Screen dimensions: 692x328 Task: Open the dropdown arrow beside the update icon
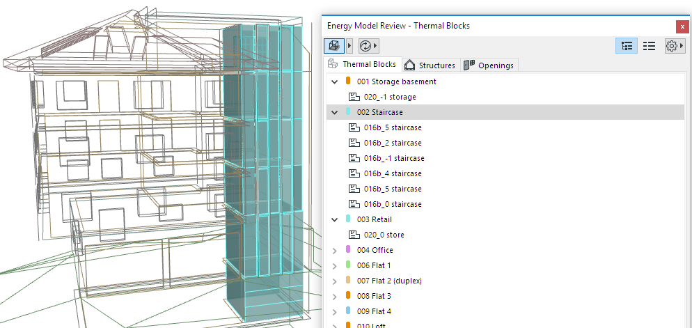point(377,46)
